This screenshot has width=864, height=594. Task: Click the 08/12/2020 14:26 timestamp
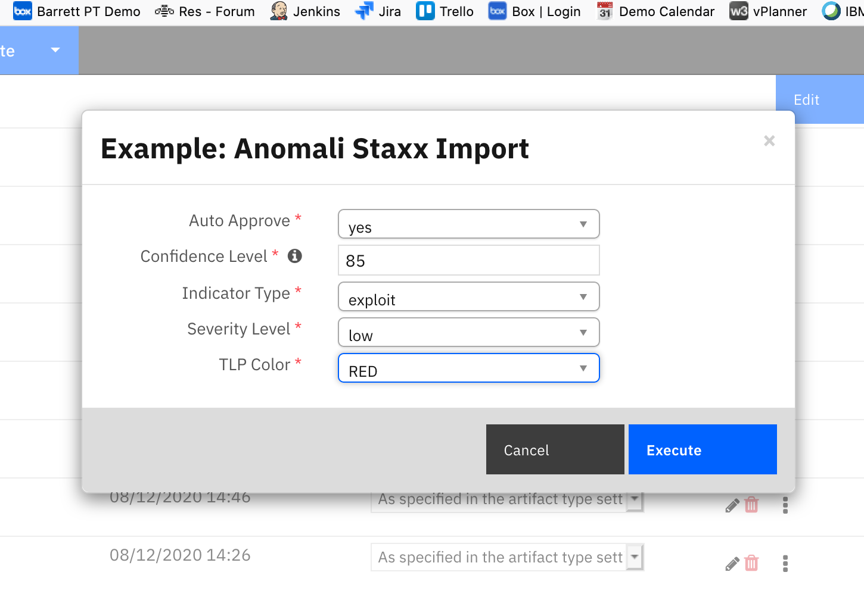pos(180,555)
